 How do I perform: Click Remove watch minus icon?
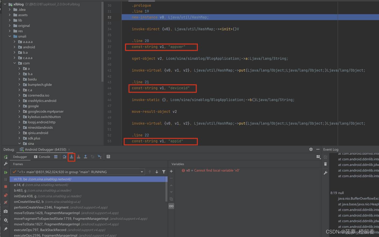click(171, 178)
